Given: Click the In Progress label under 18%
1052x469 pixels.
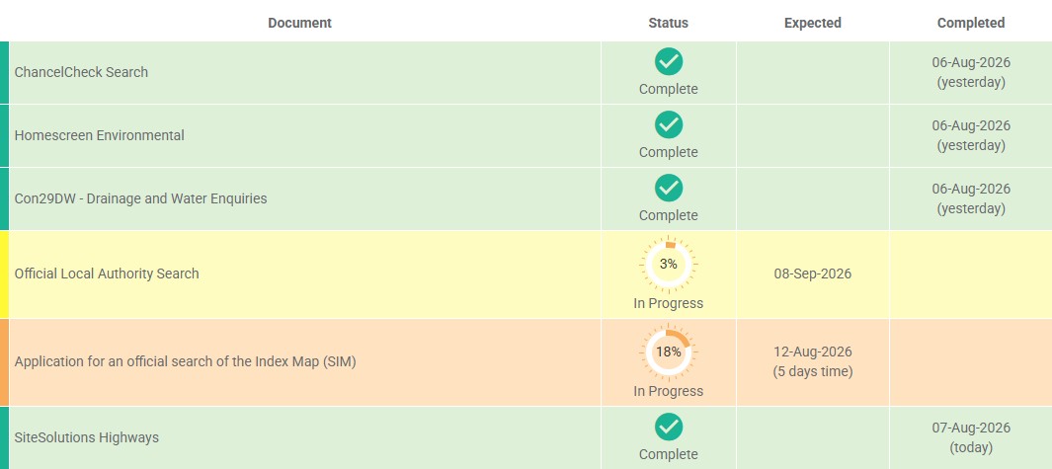Looking at the screenshot, I should pos(668,391).
